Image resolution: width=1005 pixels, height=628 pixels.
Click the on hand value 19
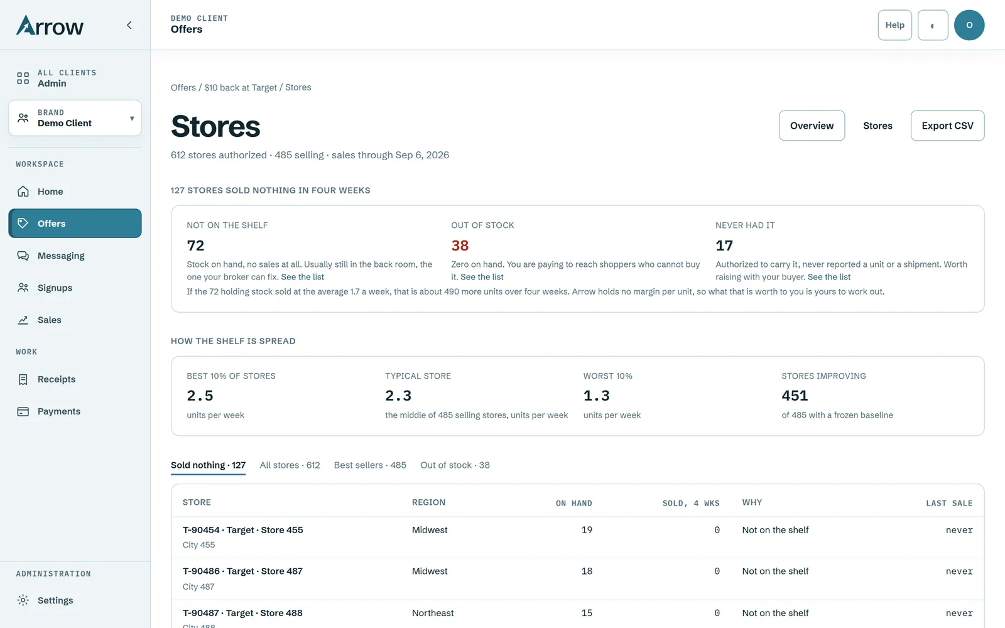587,530
